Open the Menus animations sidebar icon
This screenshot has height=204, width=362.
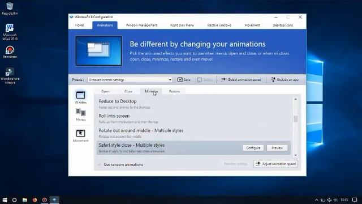point(80,114)
